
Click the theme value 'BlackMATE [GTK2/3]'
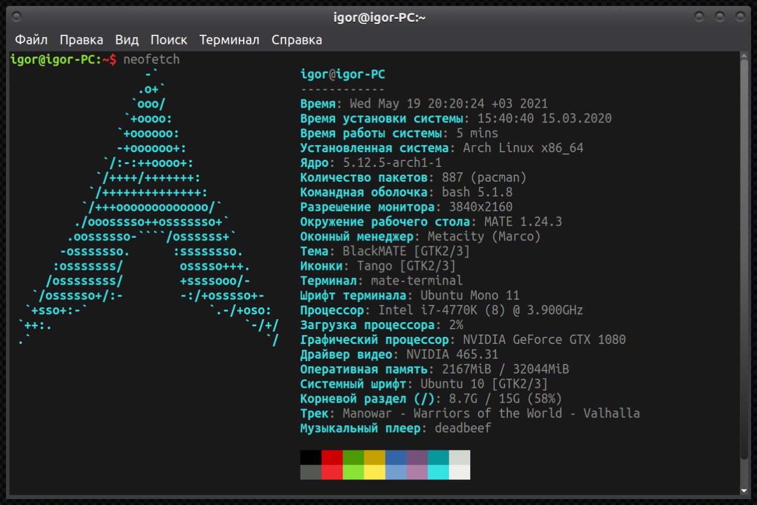(406, 251)
